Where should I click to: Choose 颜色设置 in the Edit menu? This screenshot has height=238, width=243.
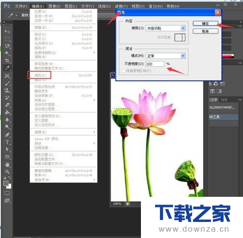point(64,155)
